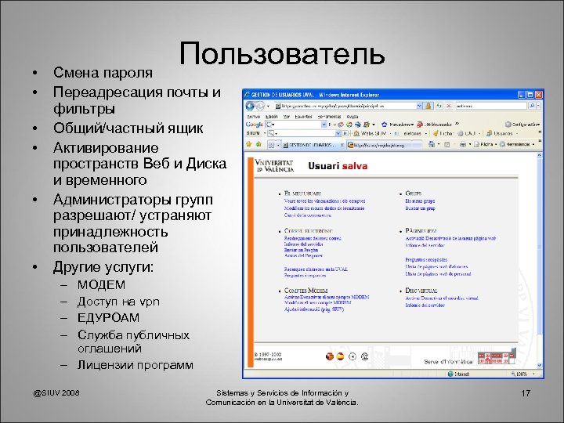Click the home icon in page footer

pos(365,356)
